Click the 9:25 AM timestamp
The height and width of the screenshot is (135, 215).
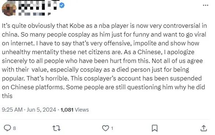tap(12, 110)
